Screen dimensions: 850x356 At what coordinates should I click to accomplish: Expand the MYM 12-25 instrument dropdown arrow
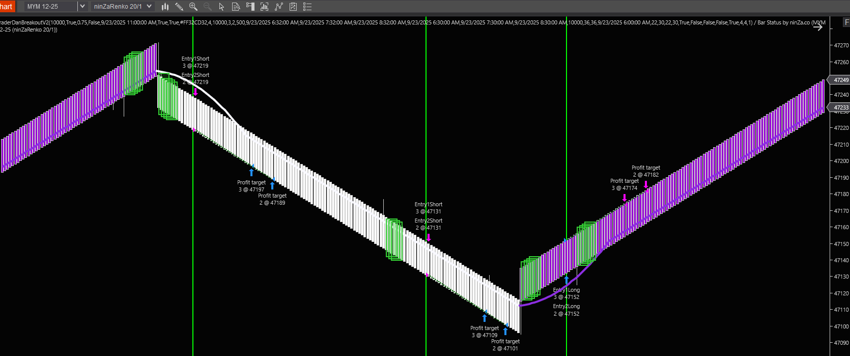pos(82,7)
